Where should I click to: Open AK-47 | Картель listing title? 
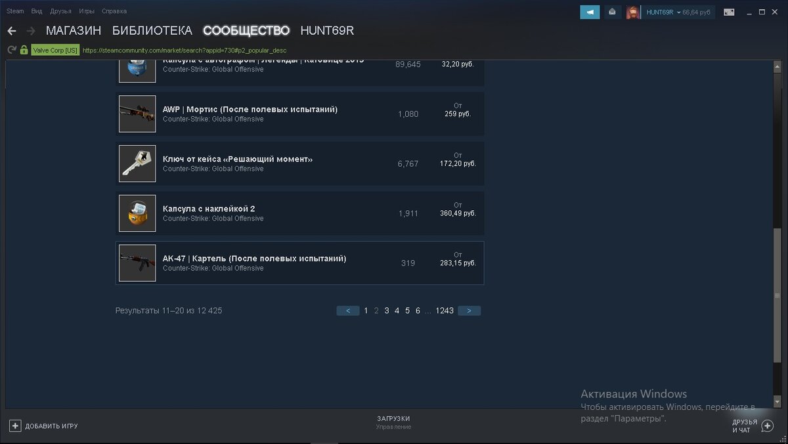click(x=255, y=259)
